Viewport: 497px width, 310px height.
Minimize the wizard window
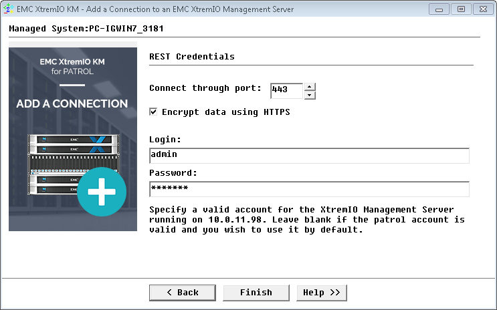click(x=439, y=9)
